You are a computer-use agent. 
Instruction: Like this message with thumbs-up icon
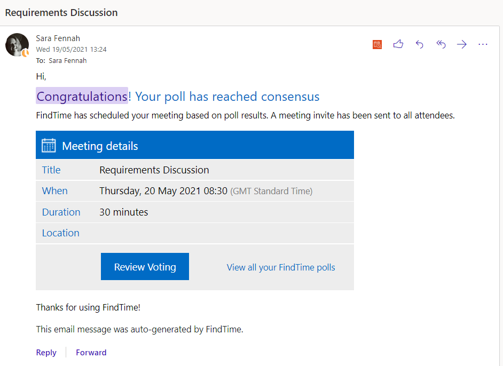click(398, 45)
